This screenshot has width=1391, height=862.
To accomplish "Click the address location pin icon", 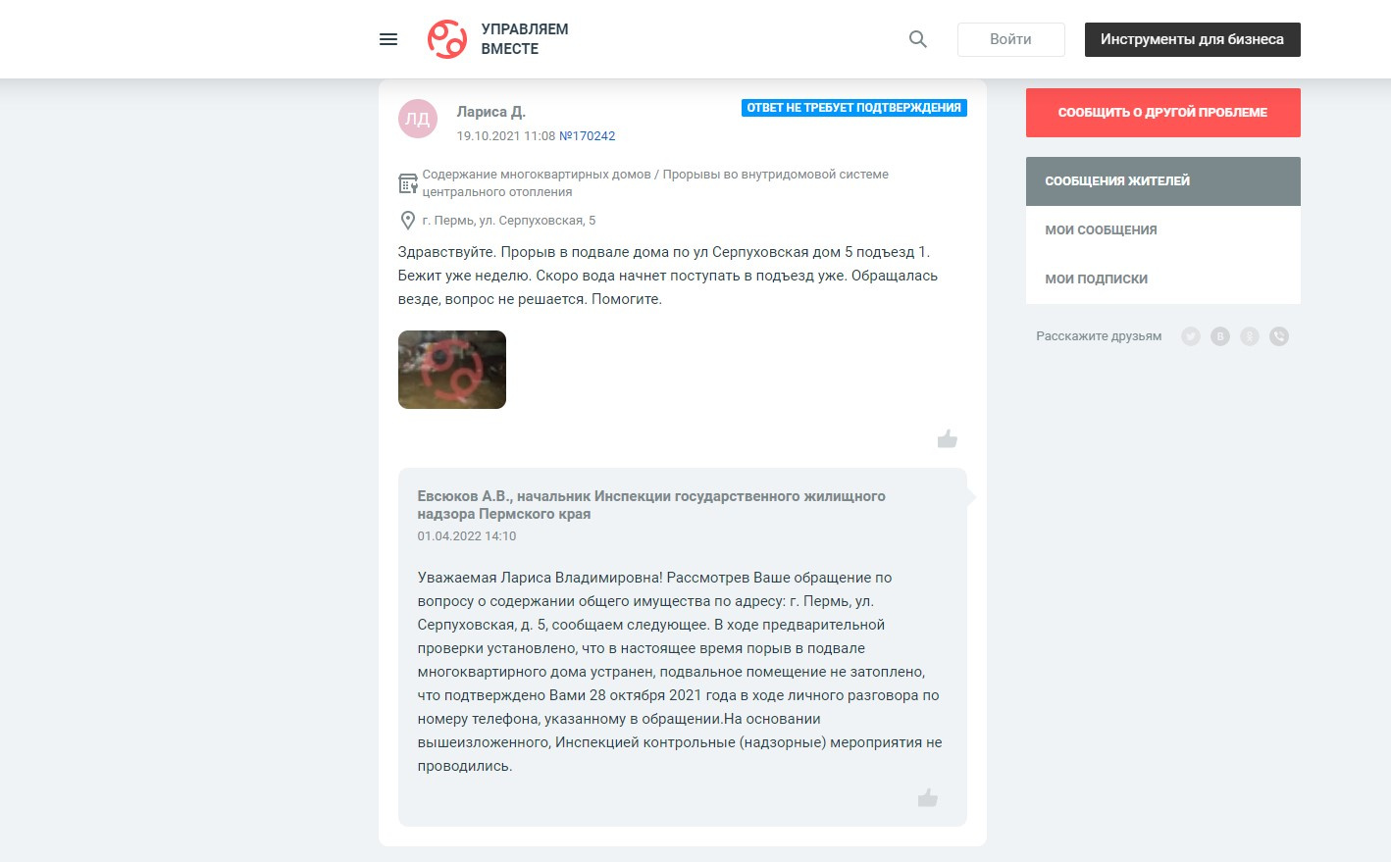I will pos(408,221).
